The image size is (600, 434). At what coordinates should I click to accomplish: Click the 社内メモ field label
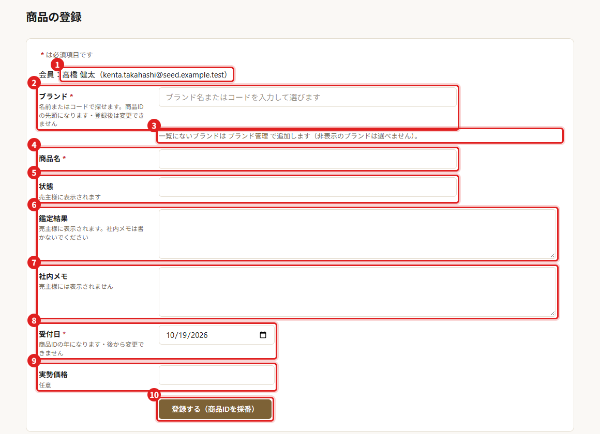pyautogui.click(x=53, y=276)
